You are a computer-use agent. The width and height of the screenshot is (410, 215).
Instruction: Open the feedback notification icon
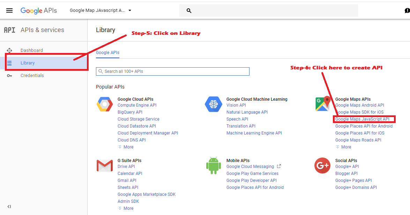[x=407, y=11]
